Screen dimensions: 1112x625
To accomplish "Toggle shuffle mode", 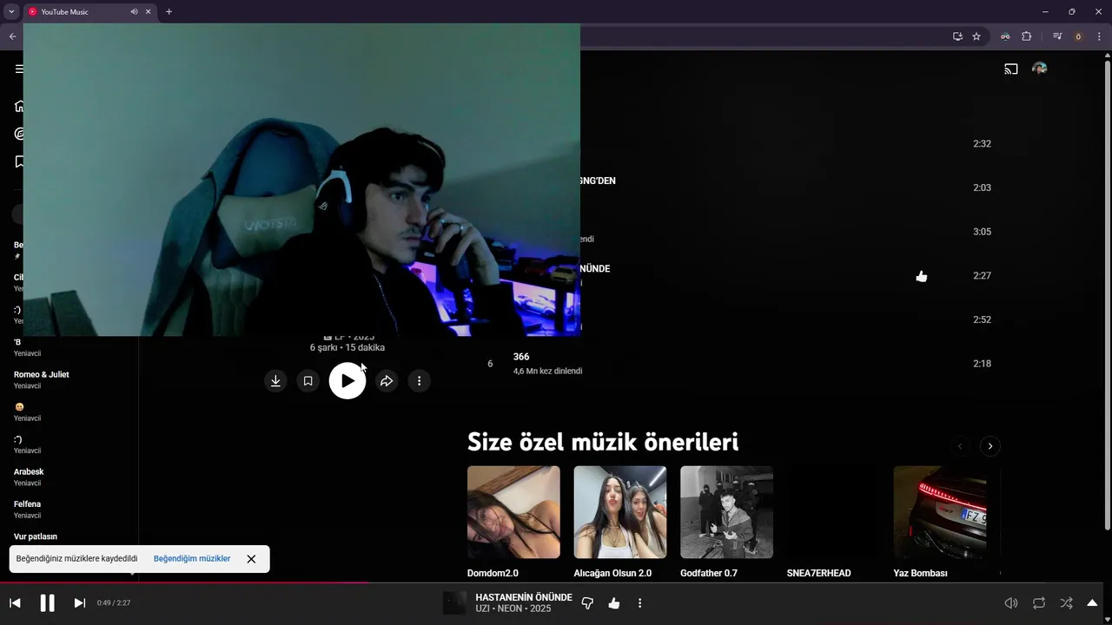I will 1066,602.
